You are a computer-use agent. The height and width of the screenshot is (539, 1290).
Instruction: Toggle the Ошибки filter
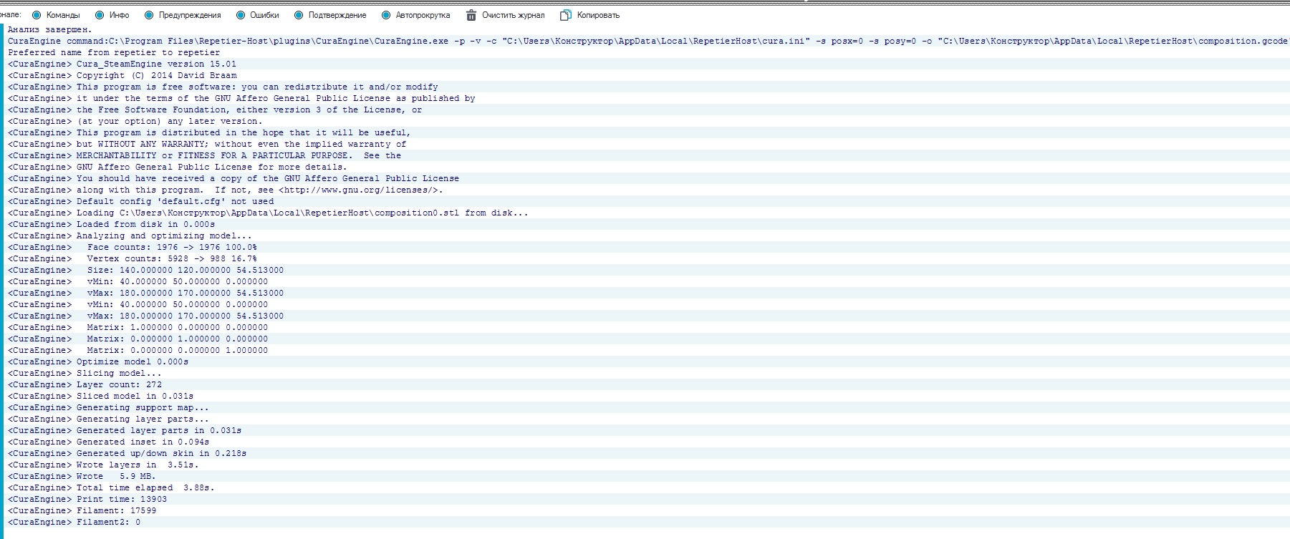pos(241,15)
